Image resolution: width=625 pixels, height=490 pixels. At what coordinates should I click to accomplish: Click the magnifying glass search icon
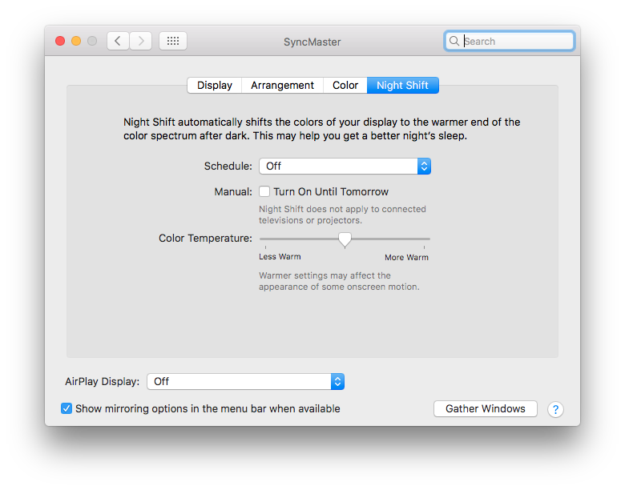454,41
